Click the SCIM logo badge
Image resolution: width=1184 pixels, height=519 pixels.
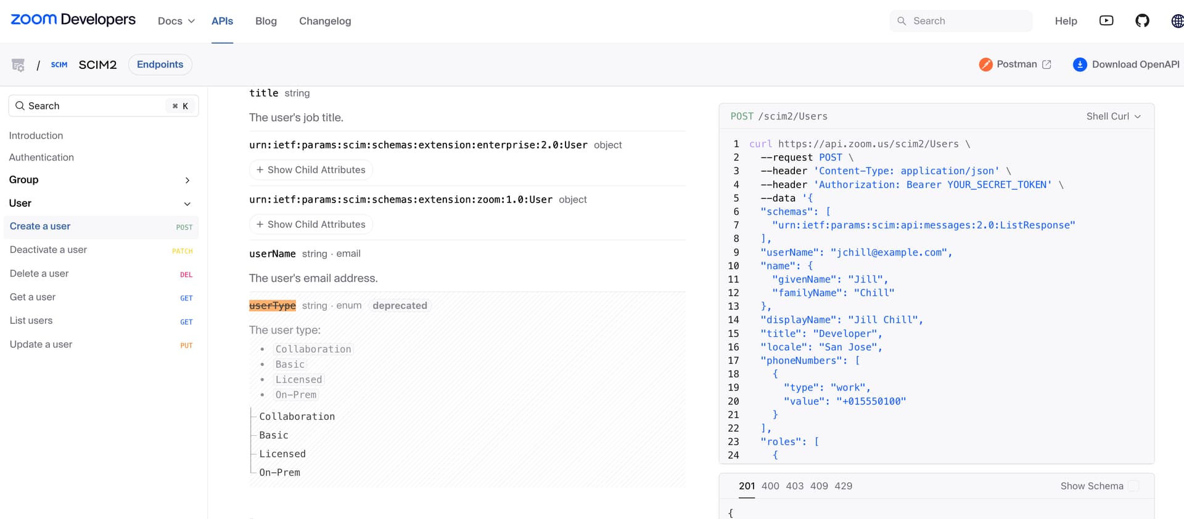tap(59, 65)
